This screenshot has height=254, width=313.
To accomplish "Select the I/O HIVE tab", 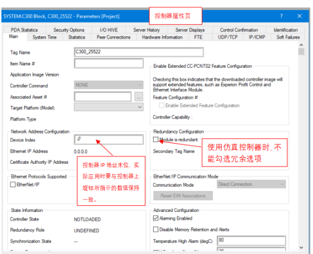I will click(x=109, y=30).
